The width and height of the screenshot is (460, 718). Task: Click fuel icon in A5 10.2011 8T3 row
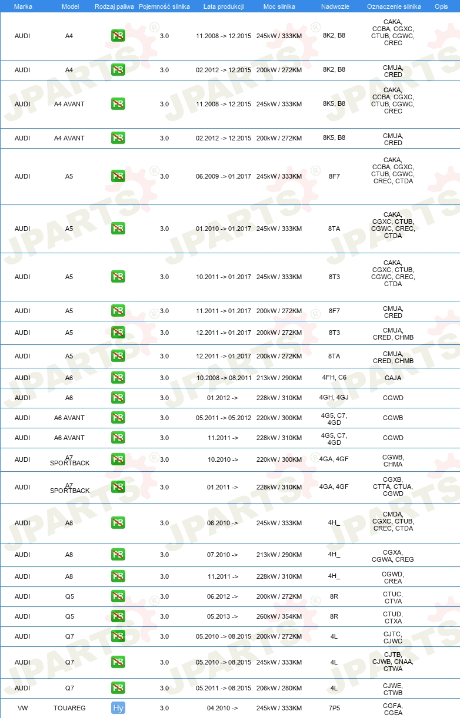pyautogui.click(x=118, y=277)
